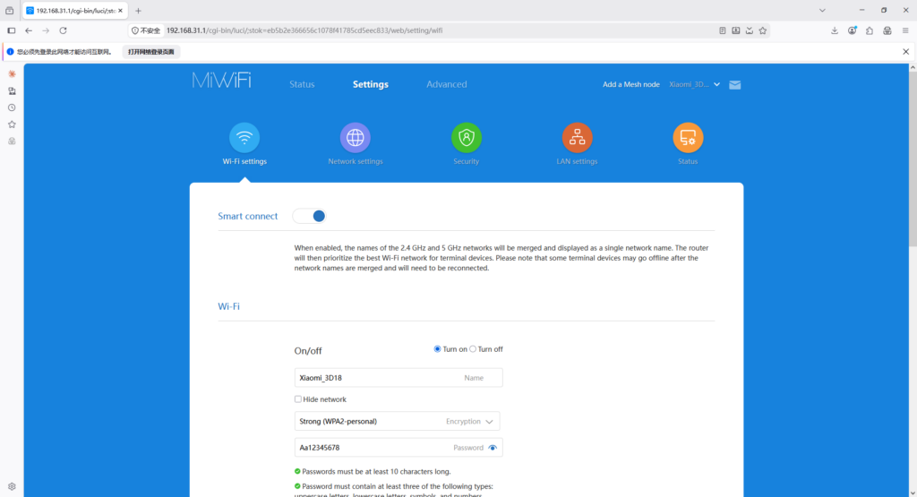
Task: Open the sidebar bookmarks star icon
Action: tap(12, 124)
